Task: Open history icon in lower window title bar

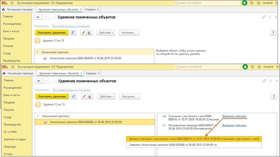Action: coord(252,67)
